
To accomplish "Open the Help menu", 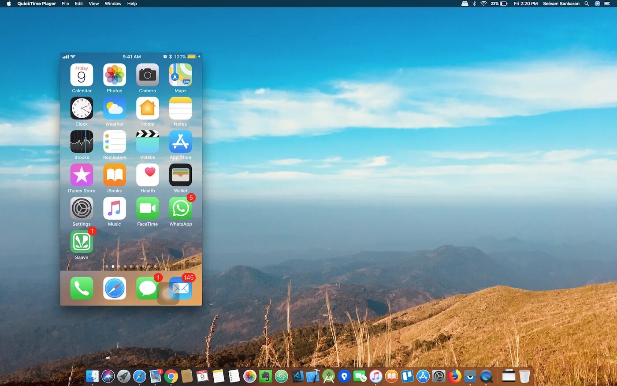I will 132,4.
